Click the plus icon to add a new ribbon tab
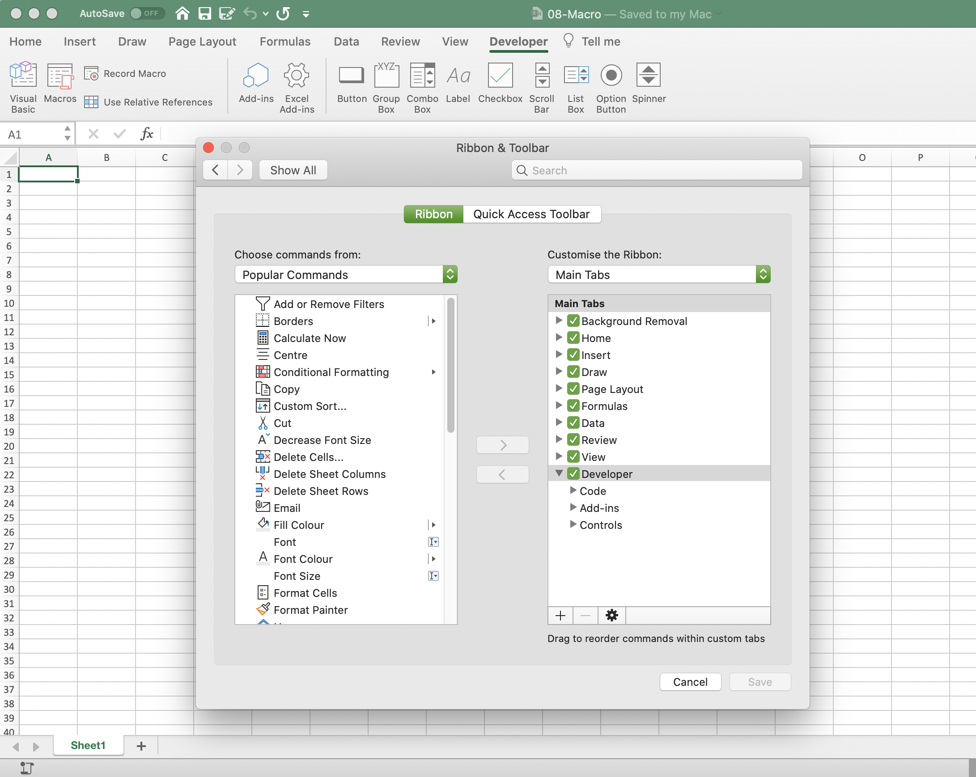This screenshot has height=777, width=976. pos(560,616)
